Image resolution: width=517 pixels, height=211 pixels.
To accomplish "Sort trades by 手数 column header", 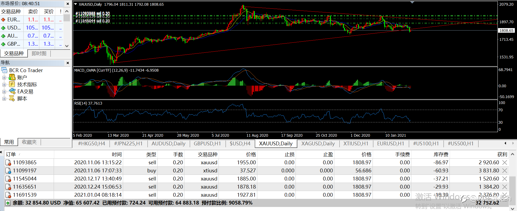I will (171, 154).
